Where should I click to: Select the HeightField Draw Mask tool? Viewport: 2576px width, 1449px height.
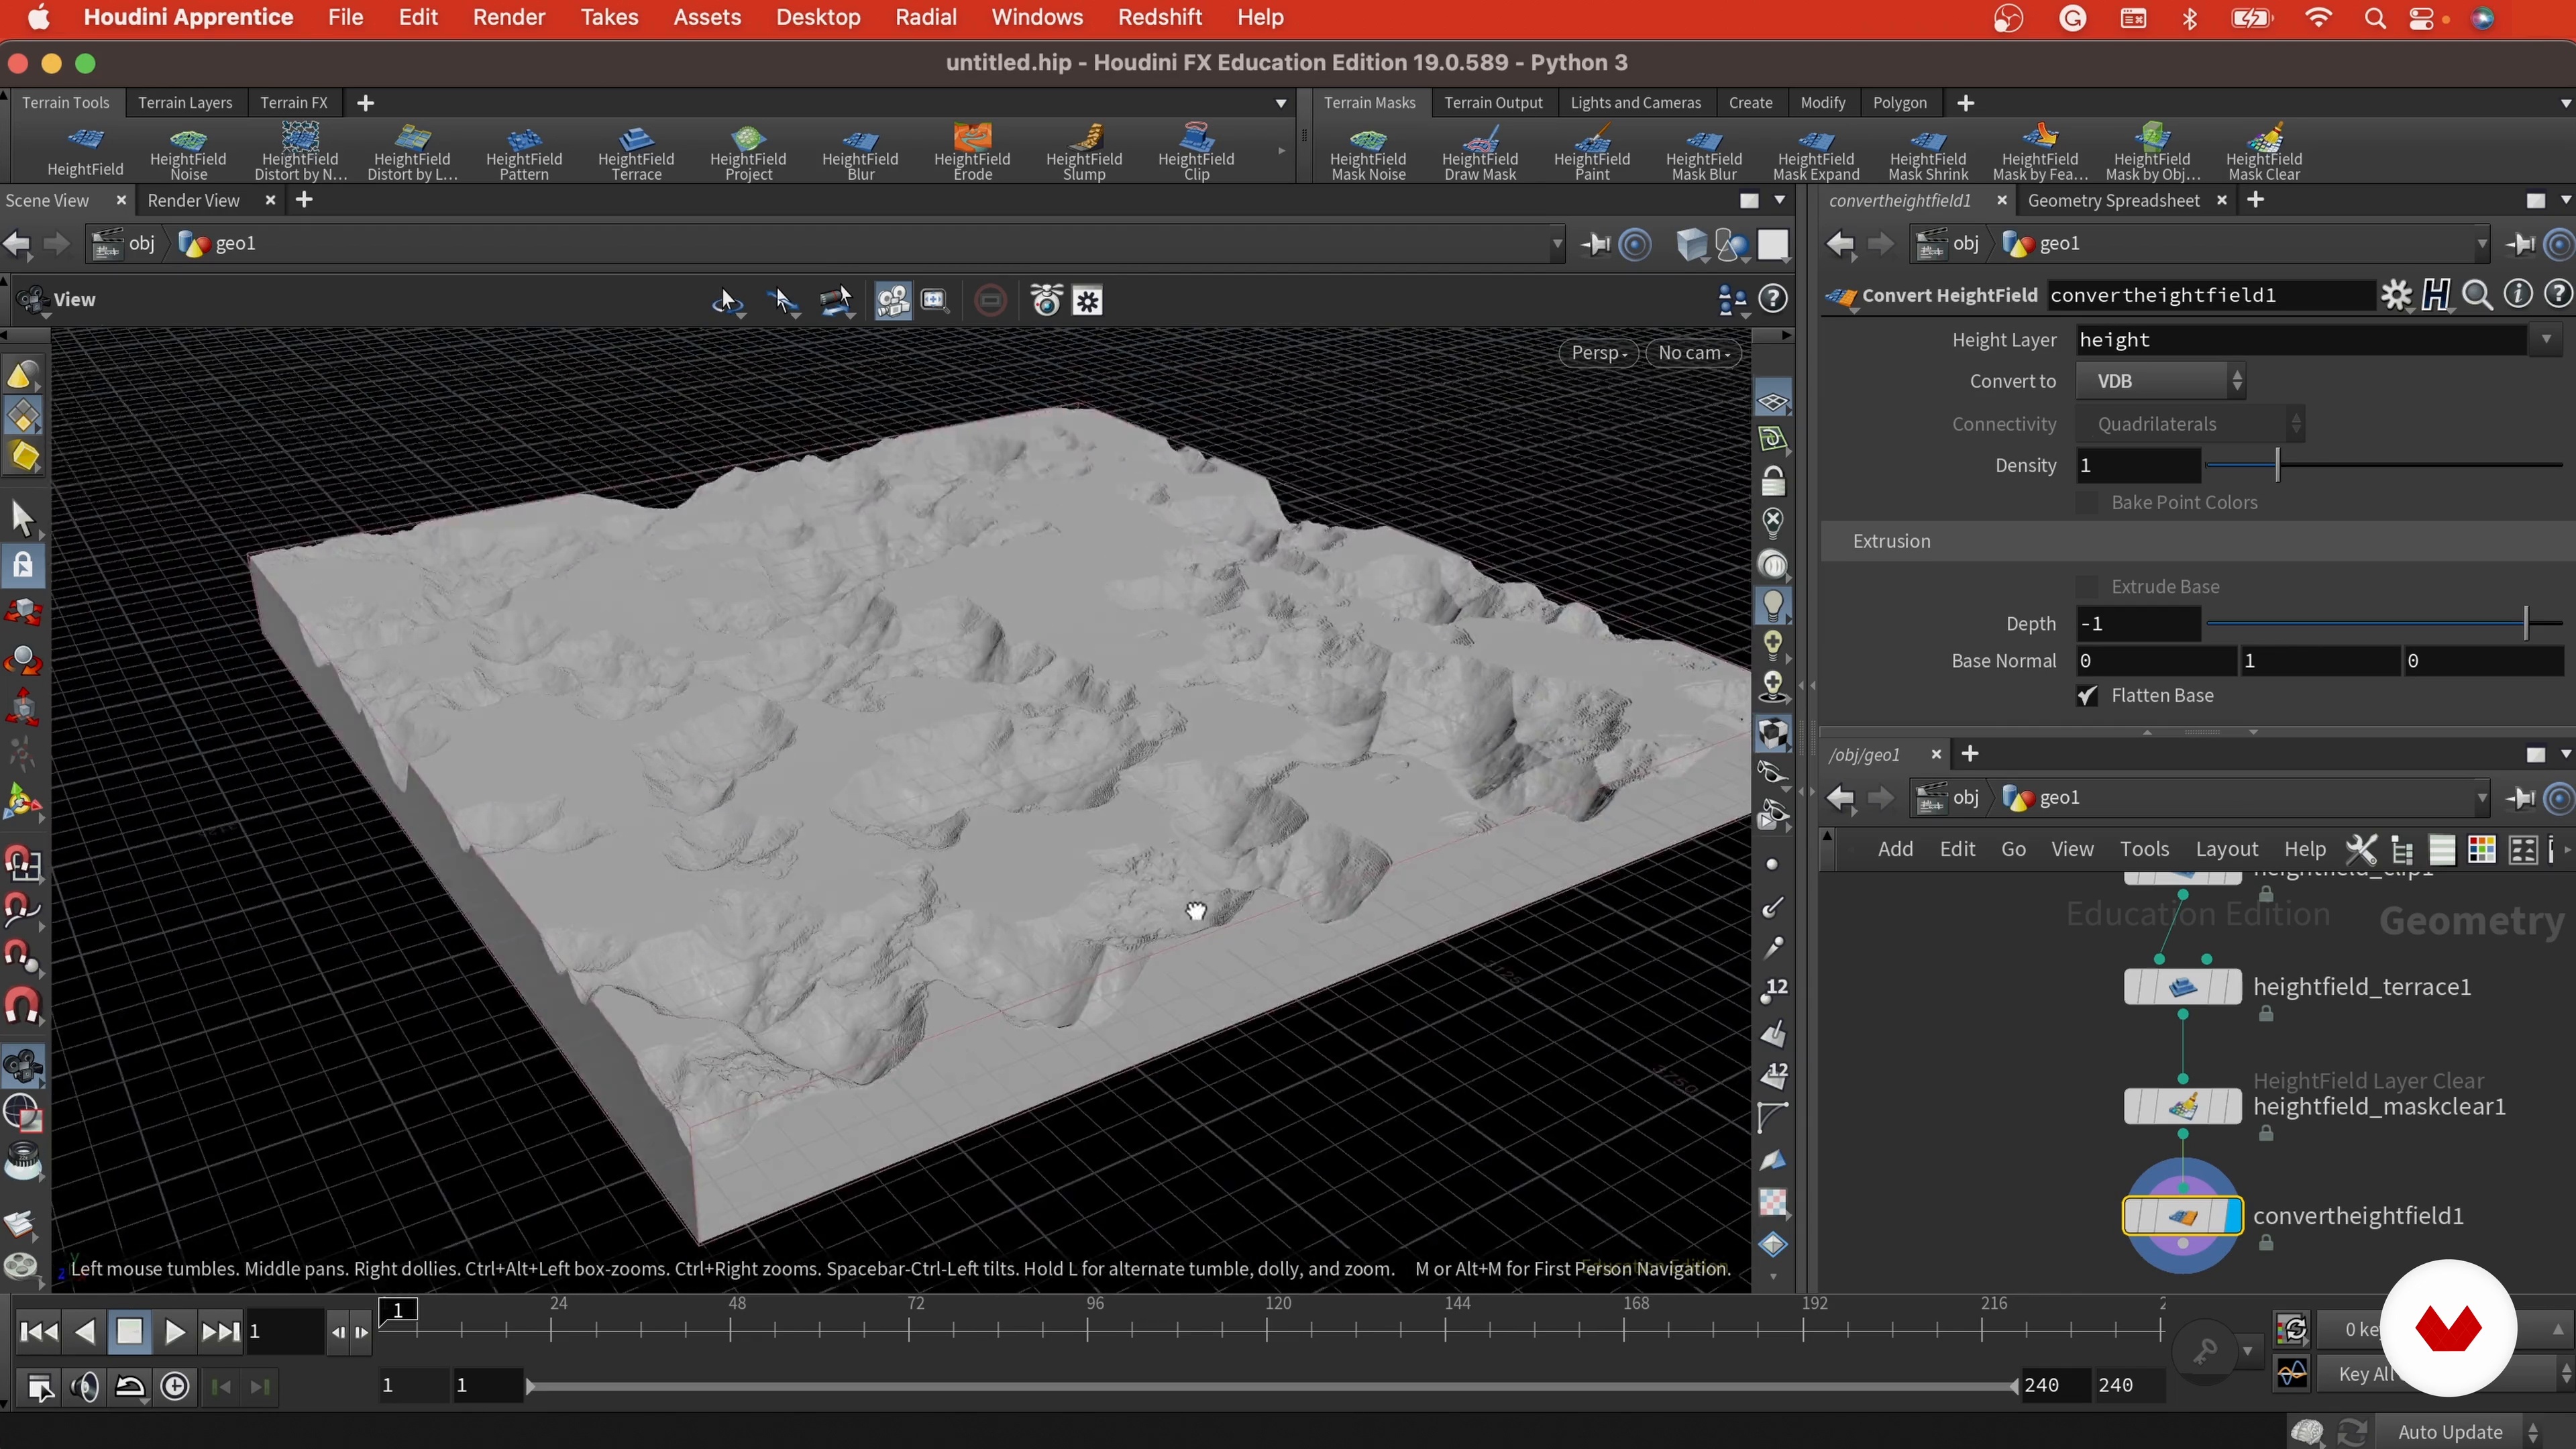point(1480,152)
